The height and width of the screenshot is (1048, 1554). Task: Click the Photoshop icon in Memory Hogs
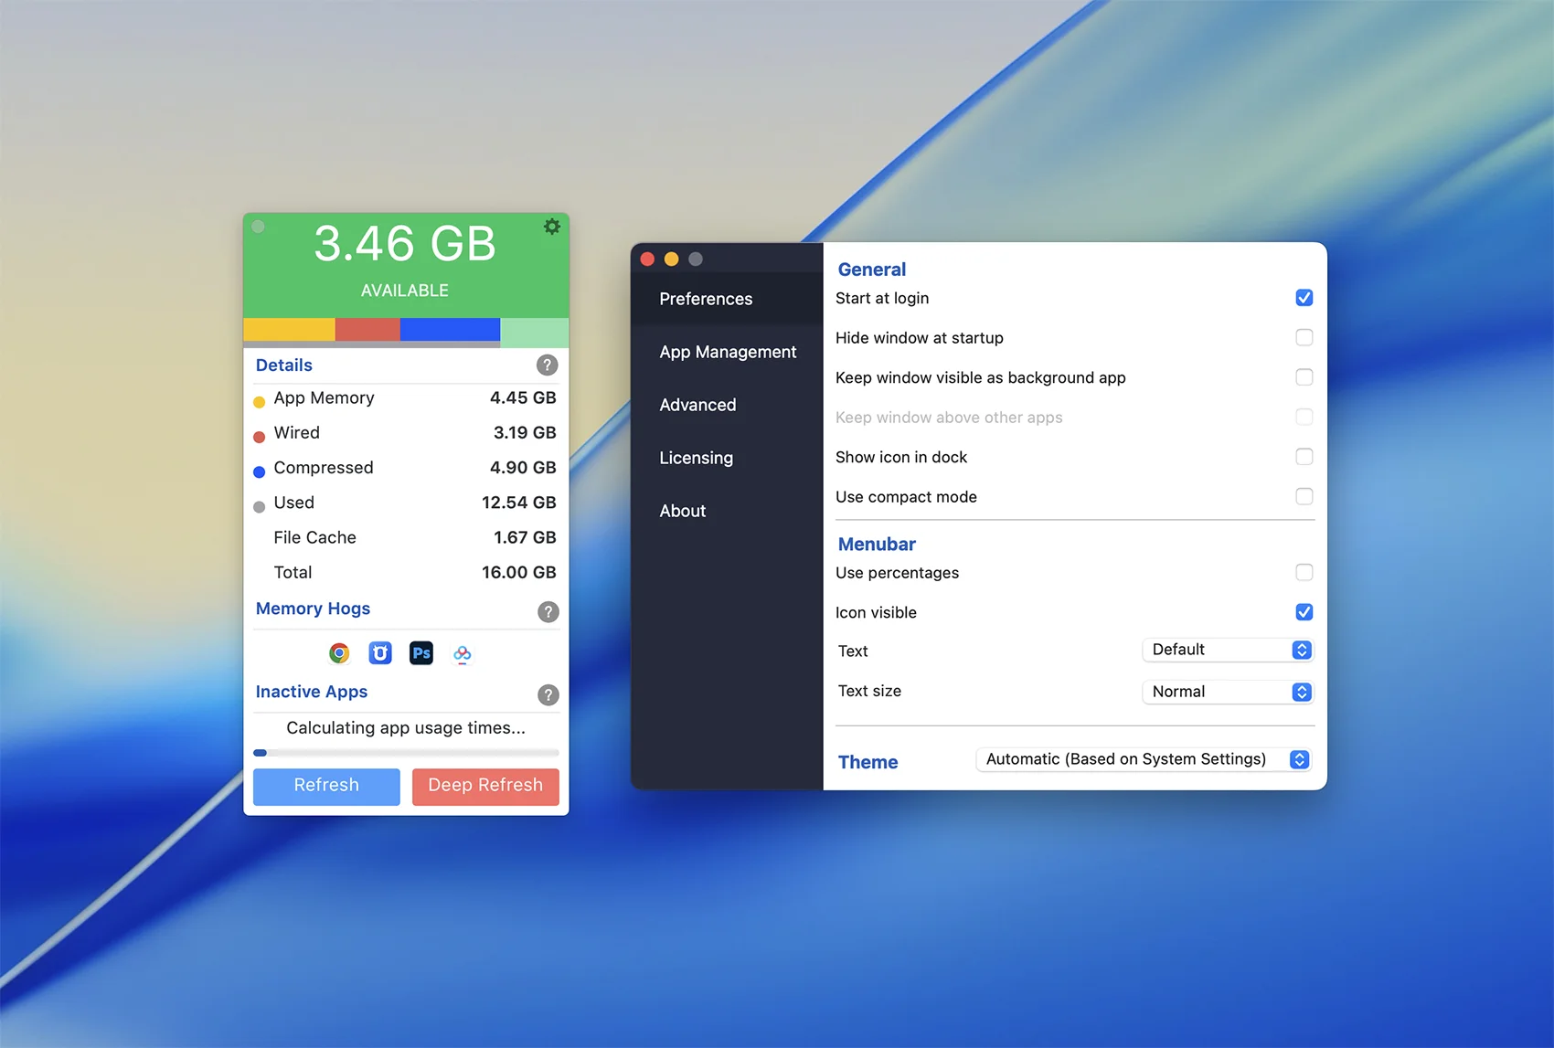point(421,653)
